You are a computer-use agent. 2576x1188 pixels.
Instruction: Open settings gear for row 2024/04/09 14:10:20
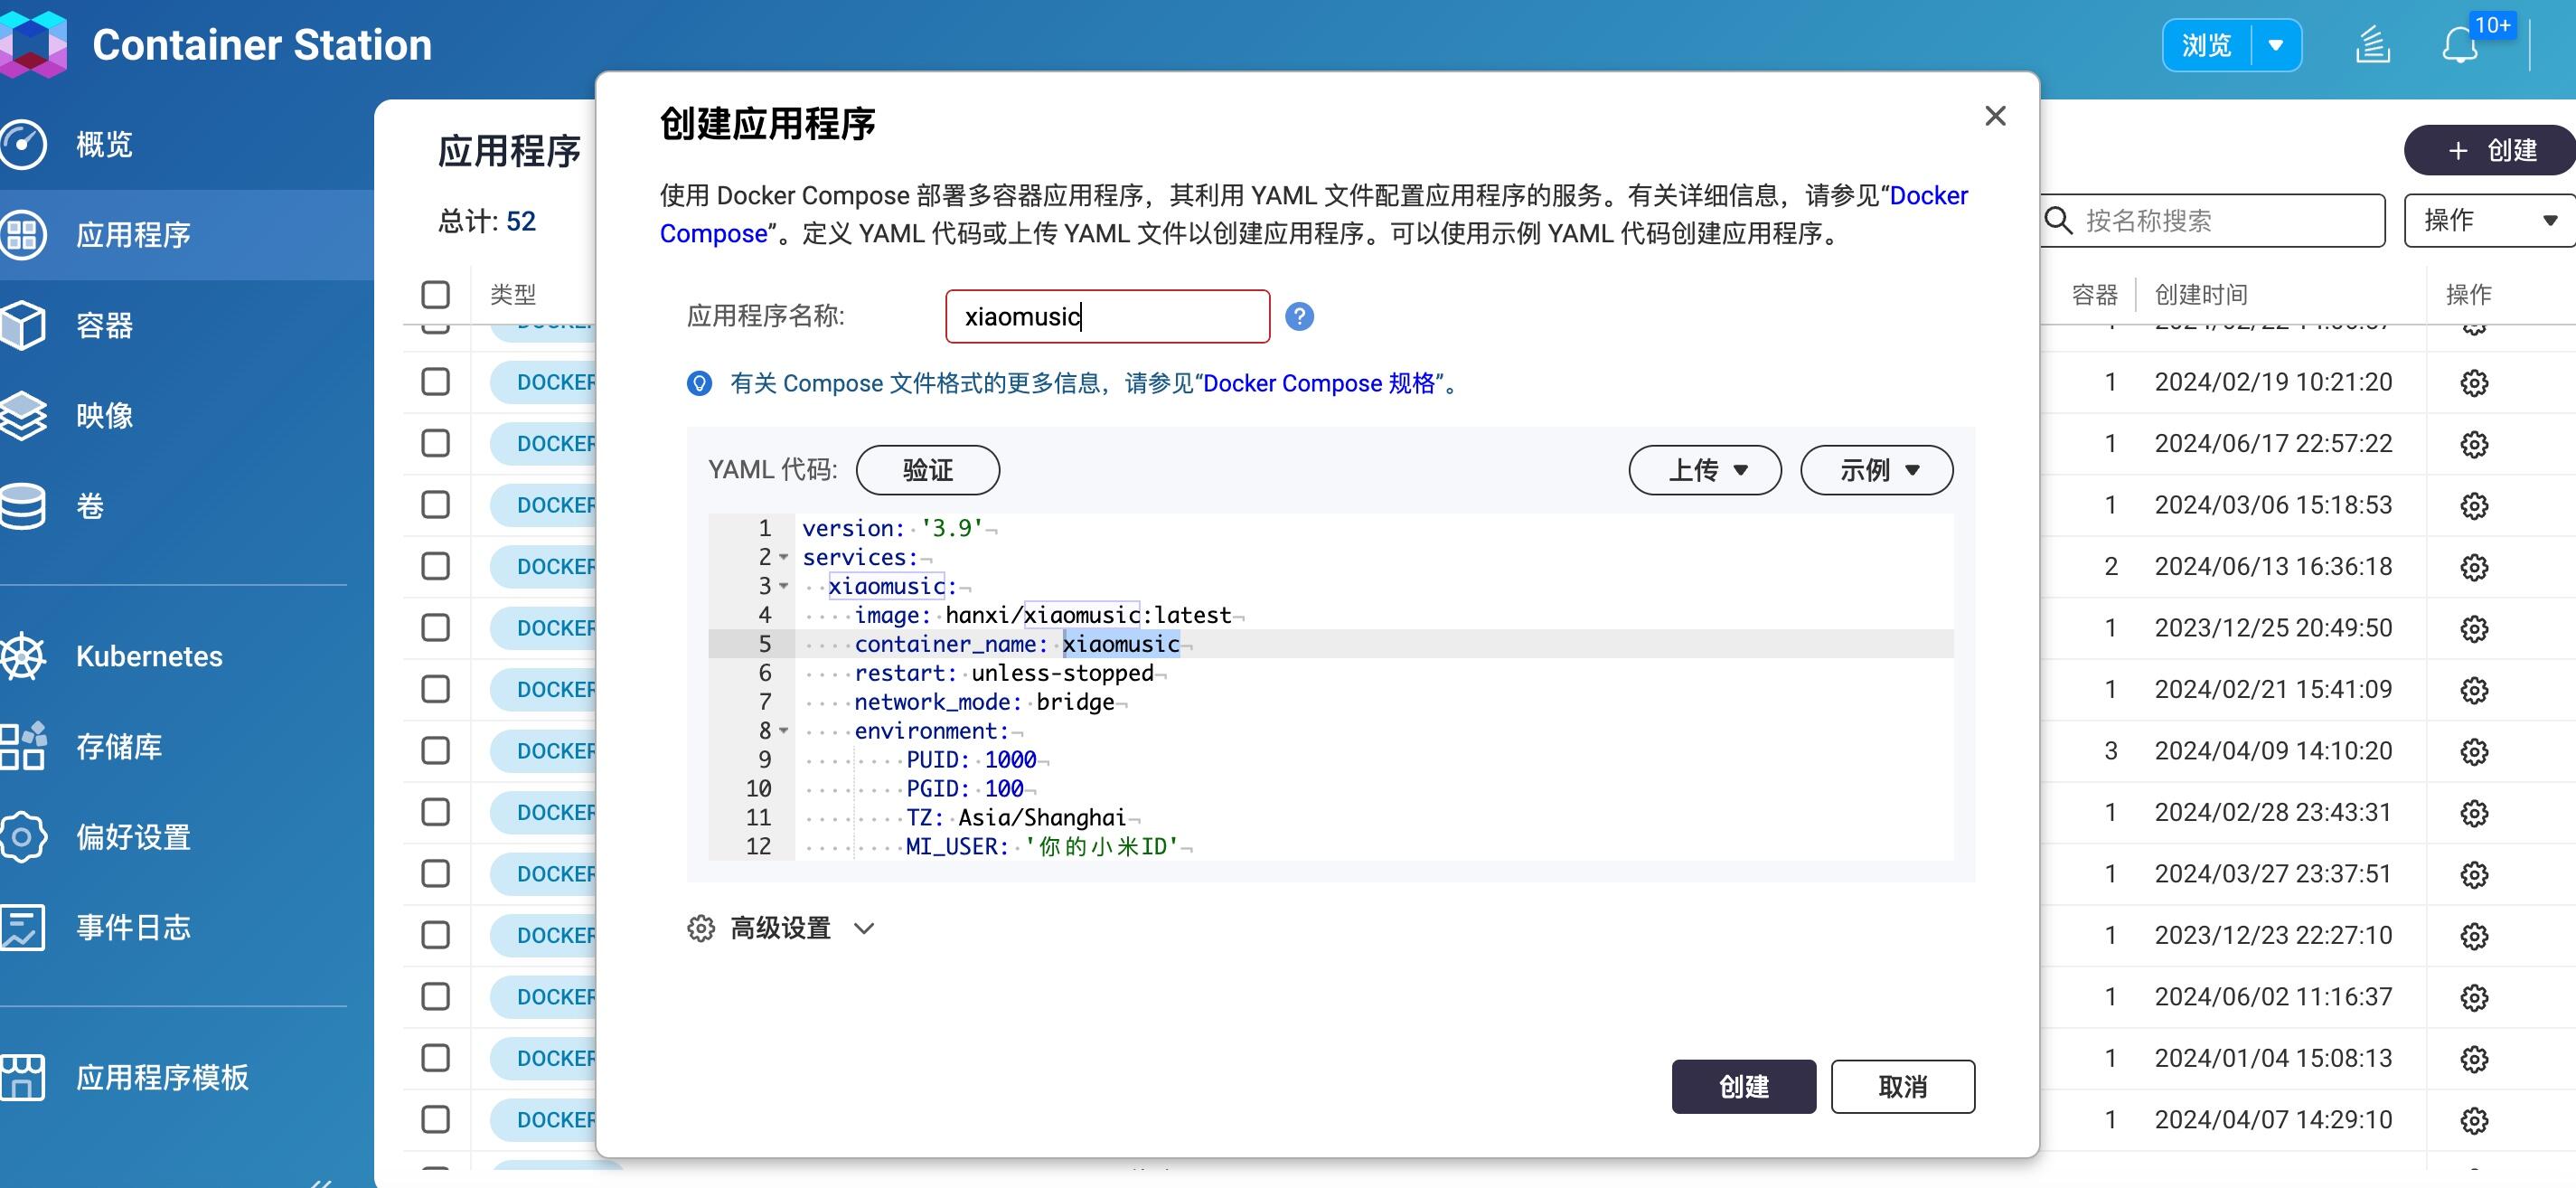point(2474,751)
